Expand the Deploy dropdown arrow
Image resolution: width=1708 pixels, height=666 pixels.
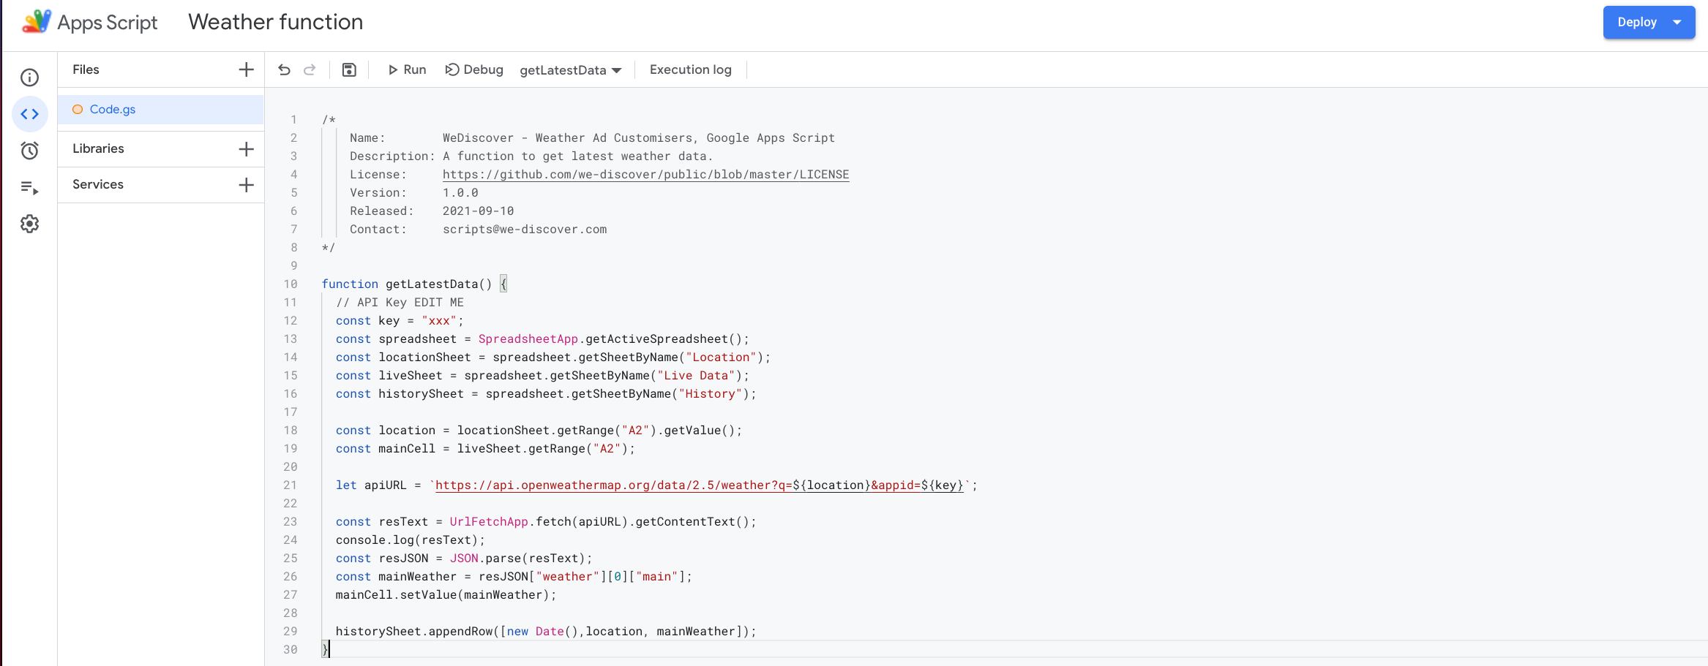(1677, 22)
